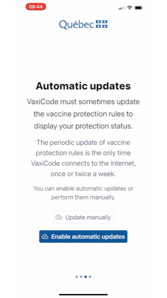Select the third active page dot
The image size is (167, 298).
coord(85,277)
